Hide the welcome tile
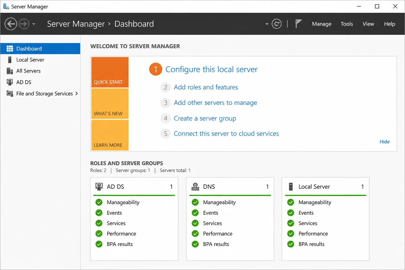 pos(384,142)
